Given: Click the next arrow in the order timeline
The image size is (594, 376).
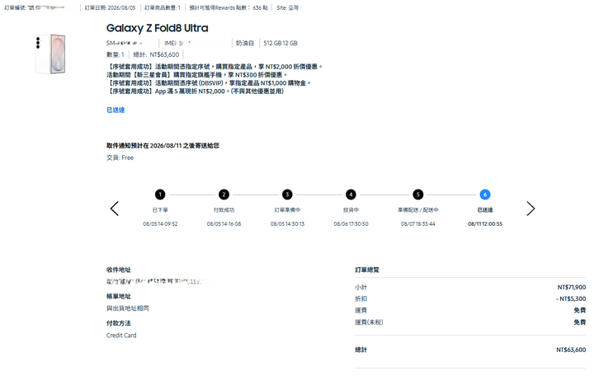Looking at the screenshot, I should tap(530, 209).
